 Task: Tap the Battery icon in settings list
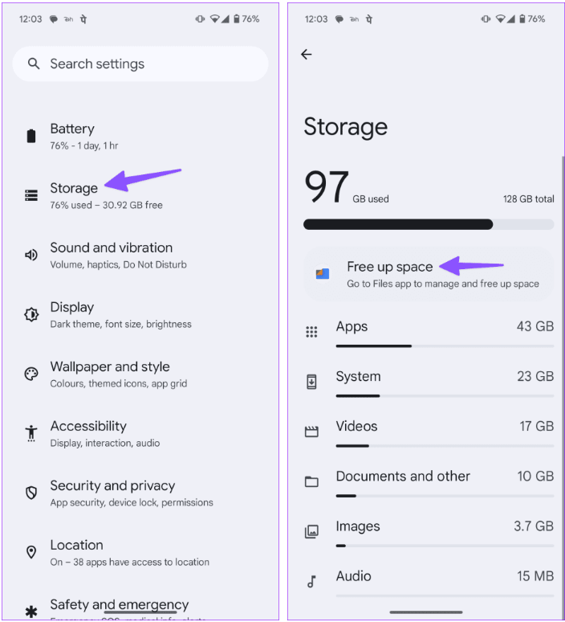point(31,136)
